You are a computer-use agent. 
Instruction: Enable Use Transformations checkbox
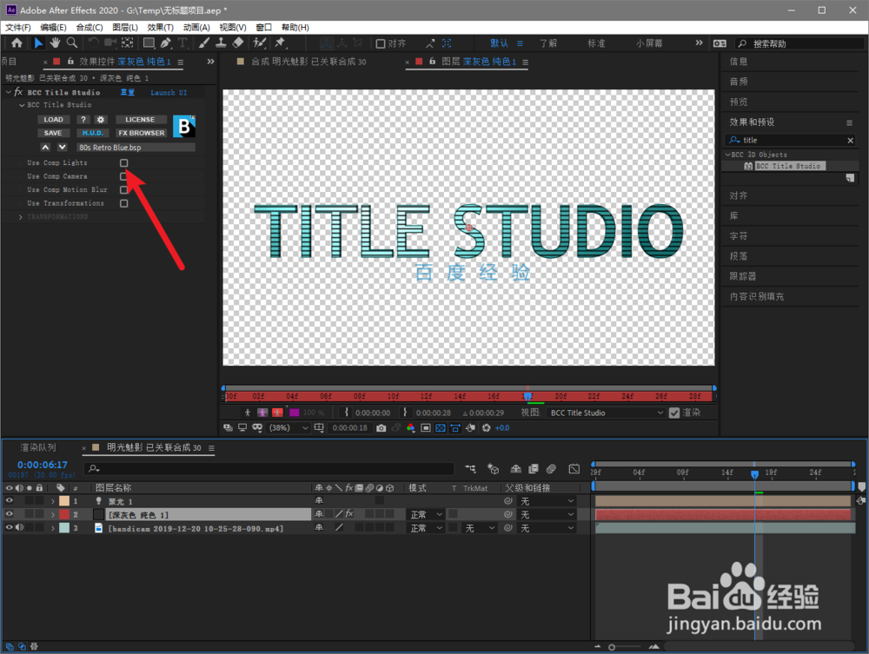tap(124, 203)
